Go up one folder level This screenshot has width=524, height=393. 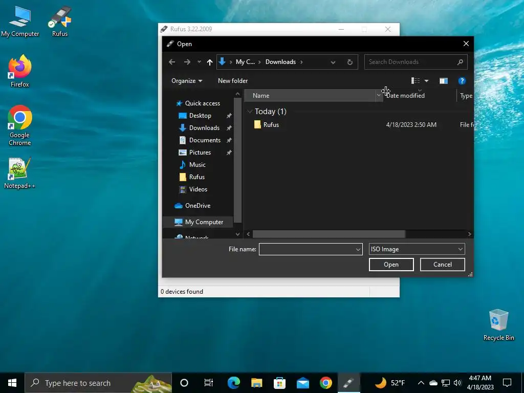(209, 62)
